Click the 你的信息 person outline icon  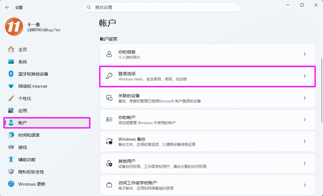point(109,54)
